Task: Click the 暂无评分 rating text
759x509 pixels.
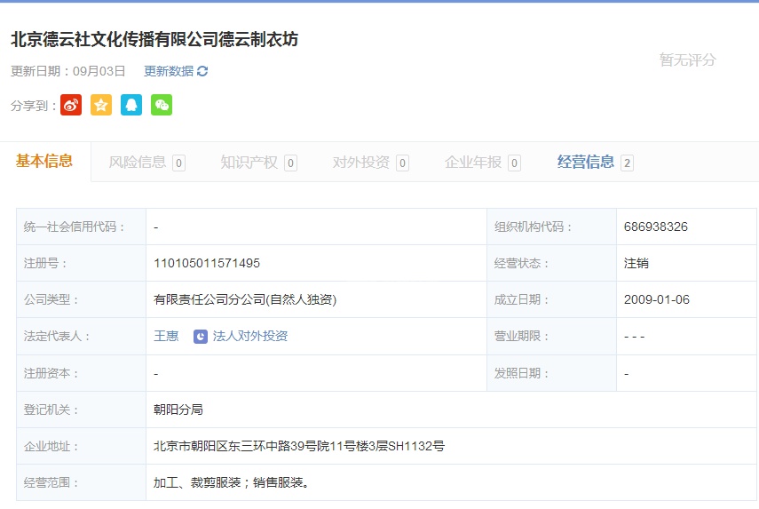Action: pos(687,60)
